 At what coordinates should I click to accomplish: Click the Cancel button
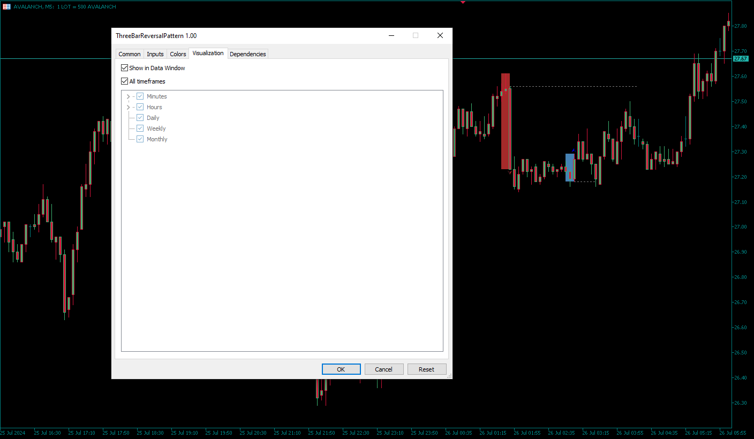pos(384,369)
